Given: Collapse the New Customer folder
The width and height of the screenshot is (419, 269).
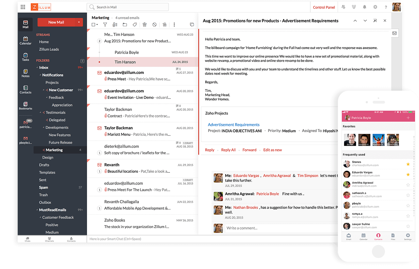Looking at the screenshot, I should point(44,90).
